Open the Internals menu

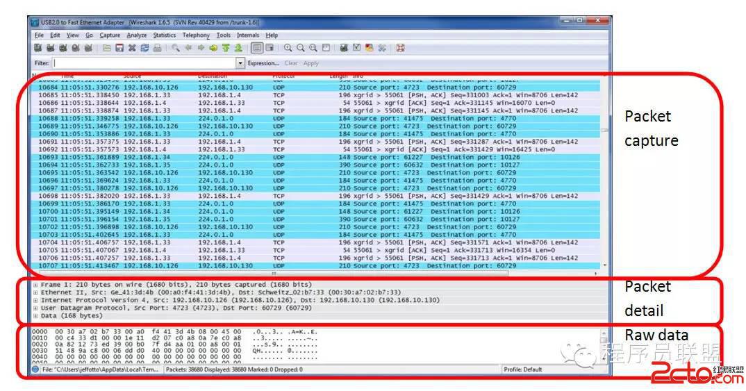pyautogui.click(x=248, y=35)
